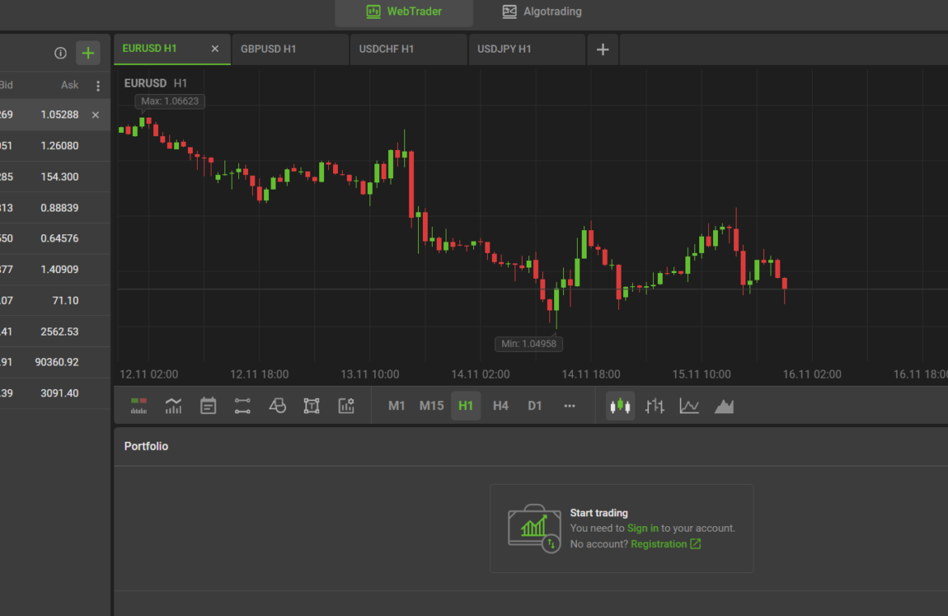This screenshot has width=948, height=616.
Task: Click the EURUSD H1 chart title
Action: tap(156, 83)
